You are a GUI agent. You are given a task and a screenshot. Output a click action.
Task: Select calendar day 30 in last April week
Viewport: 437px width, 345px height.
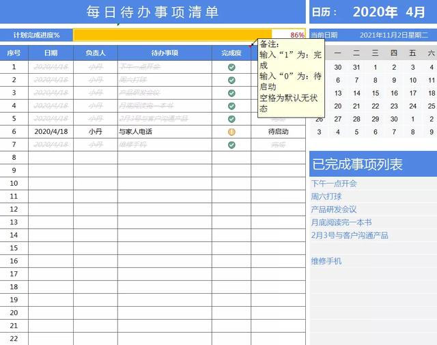pos(394,119)
